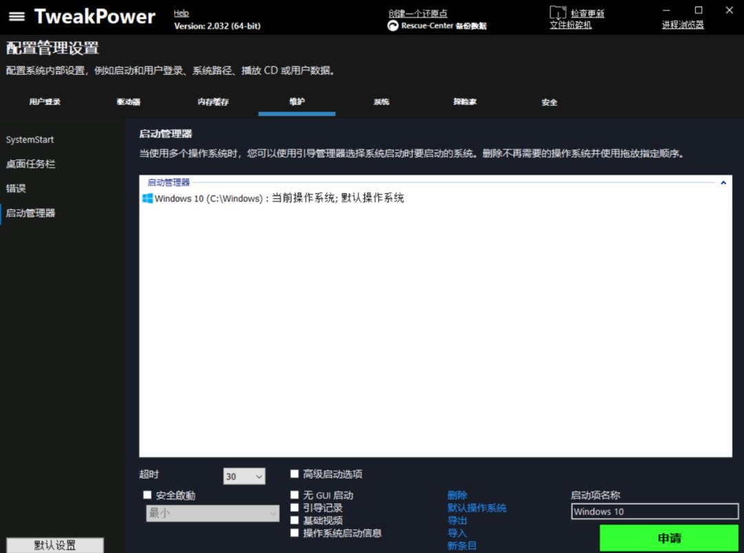This screenshot has height=553, width=744.
Task: Click the green 申请 apply button
Action: pos(669,538)
